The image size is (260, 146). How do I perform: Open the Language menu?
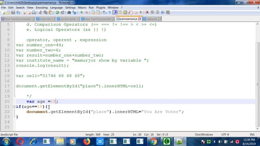pyautogui.click(x=56, y=8)
